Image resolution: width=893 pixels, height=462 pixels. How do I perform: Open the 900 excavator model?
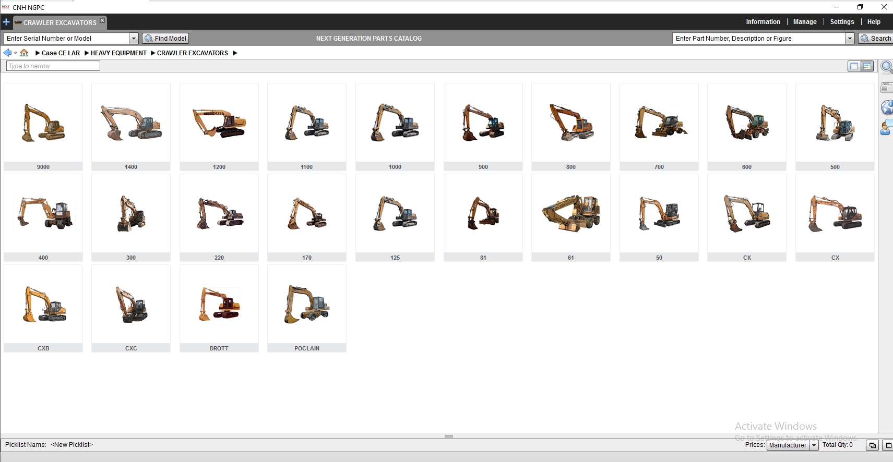tap(483, 127)
